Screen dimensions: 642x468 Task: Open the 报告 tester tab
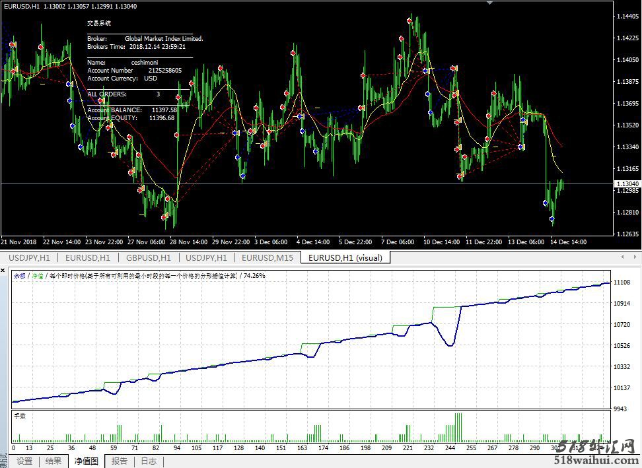(119, 461)
